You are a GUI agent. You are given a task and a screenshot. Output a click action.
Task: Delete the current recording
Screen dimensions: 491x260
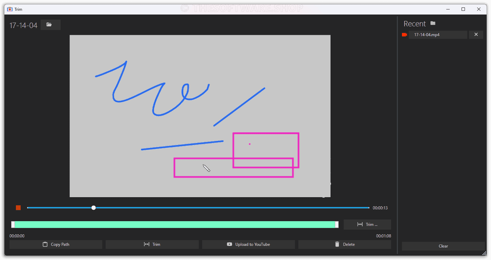(x=344, y=244)
